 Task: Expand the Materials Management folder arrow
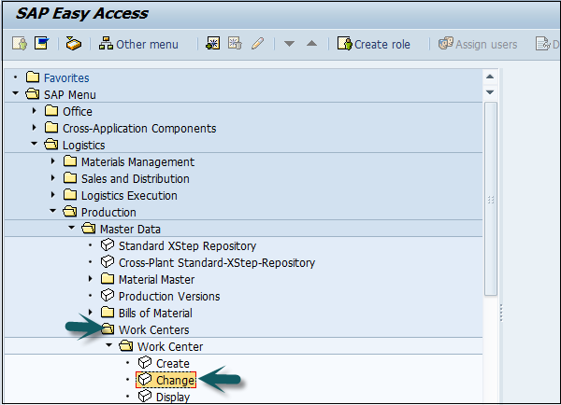point(53,162)
